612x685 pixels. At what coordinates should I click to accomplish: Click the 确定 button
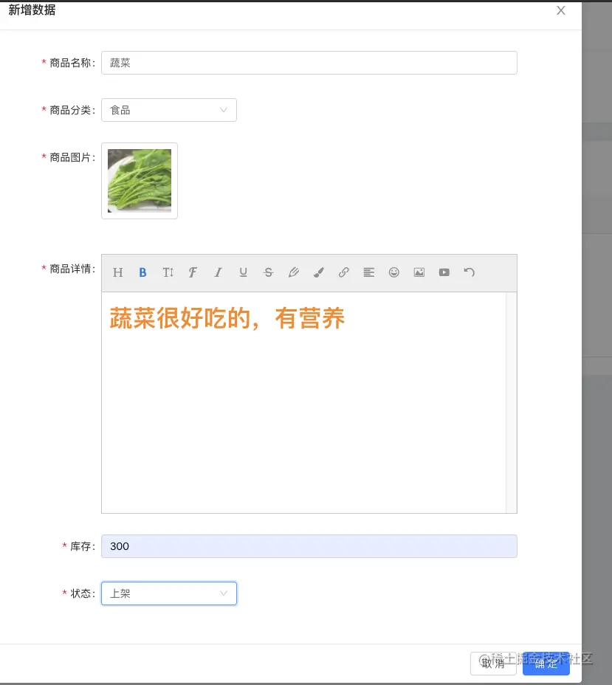(x=546, y=664)
